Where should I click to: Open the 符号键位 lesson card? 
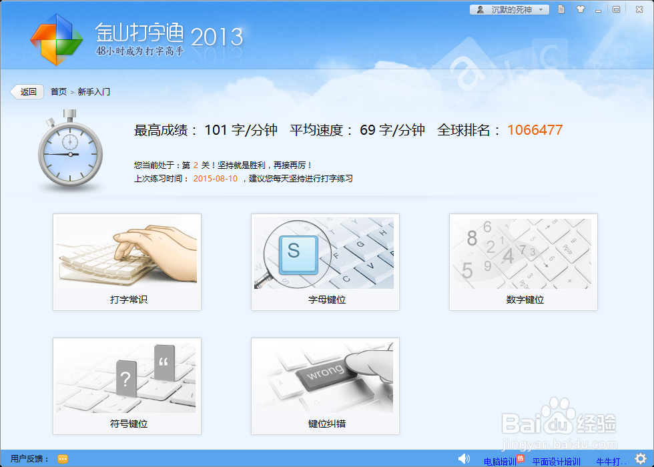tap(127, 386)
